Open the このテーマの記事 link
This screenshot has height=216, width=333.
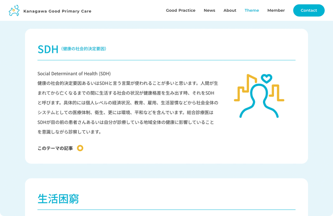55,148
